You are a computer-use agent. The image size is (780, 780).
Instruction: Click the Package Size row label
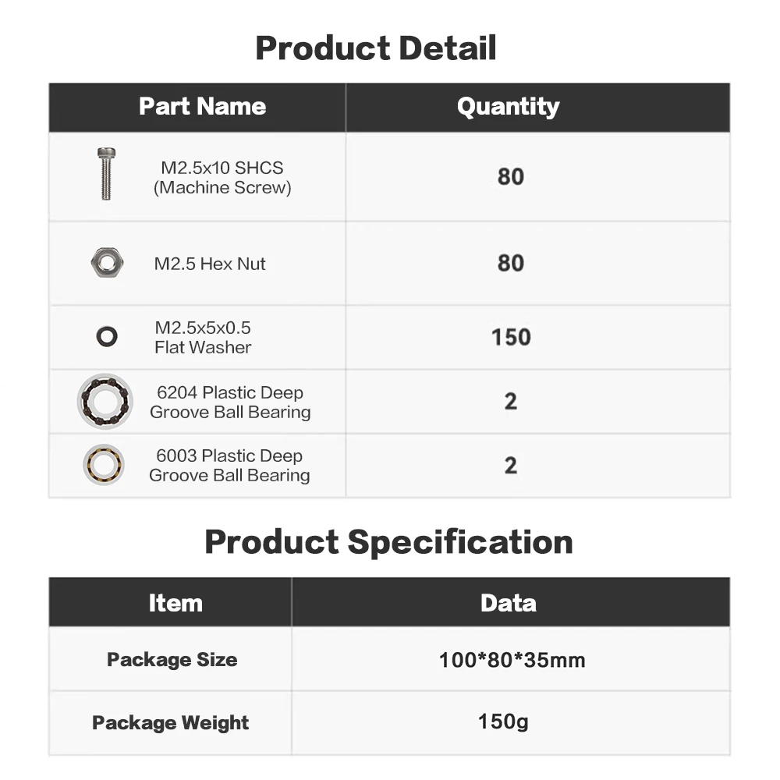pos(172,660)
